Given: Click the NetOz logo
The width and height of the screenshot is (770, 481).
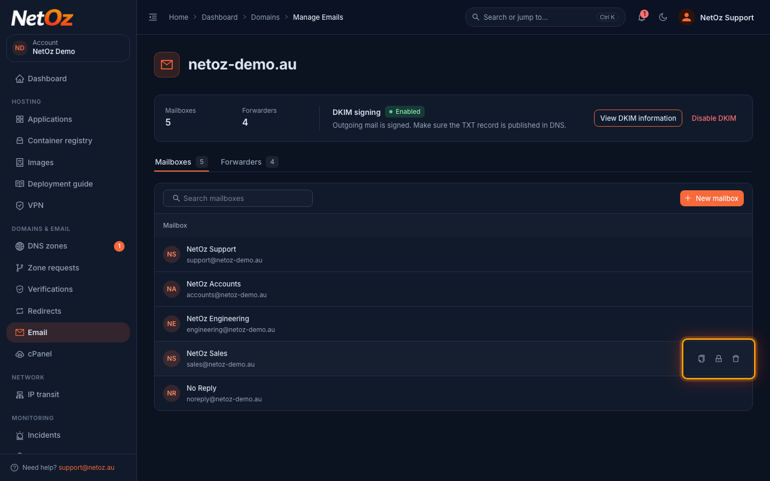Looking at the screenshot, I should (42, 18).
